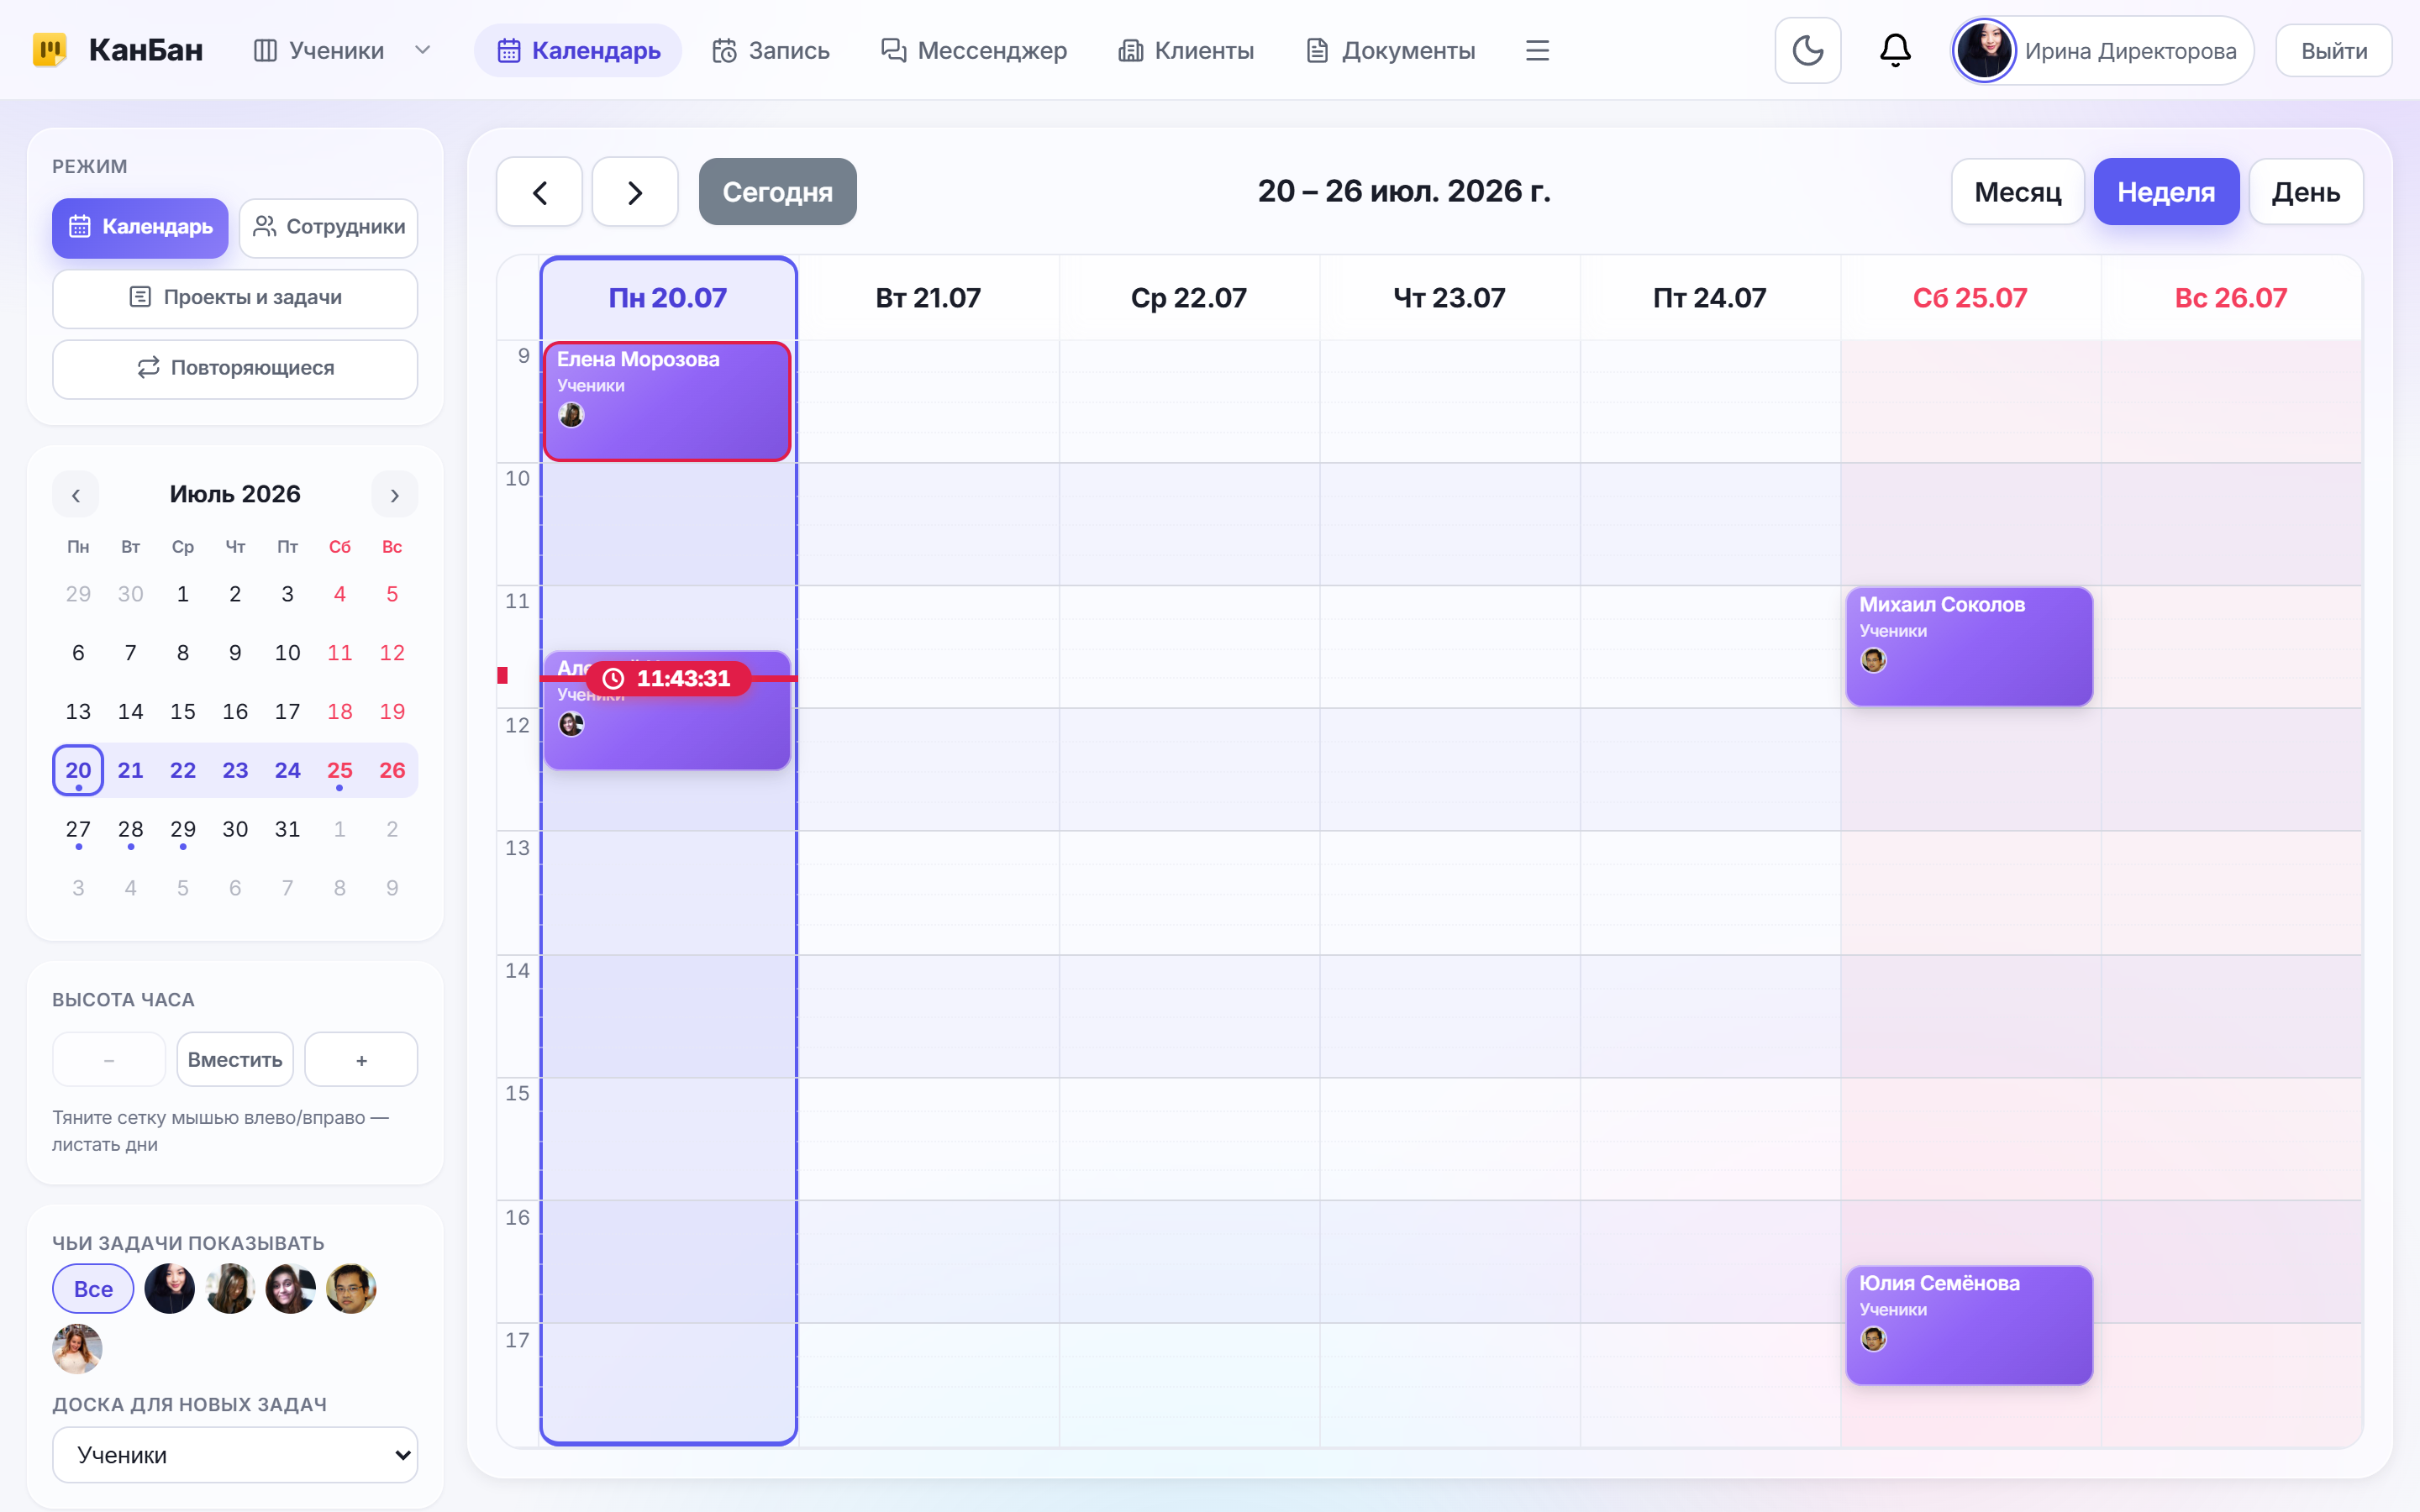Open the Михаил Соколов event on Saturday
The image size is (2420, 1512).
tap(1969, 646)
